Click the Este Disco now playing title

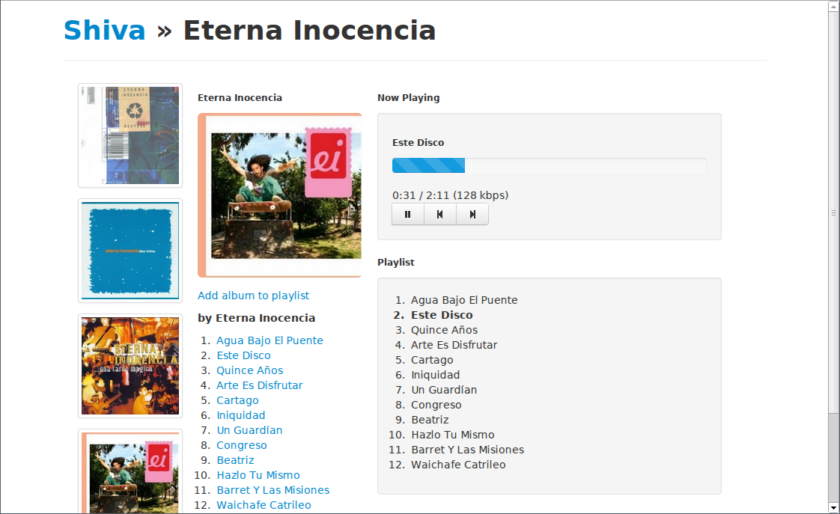pos(418,143)
